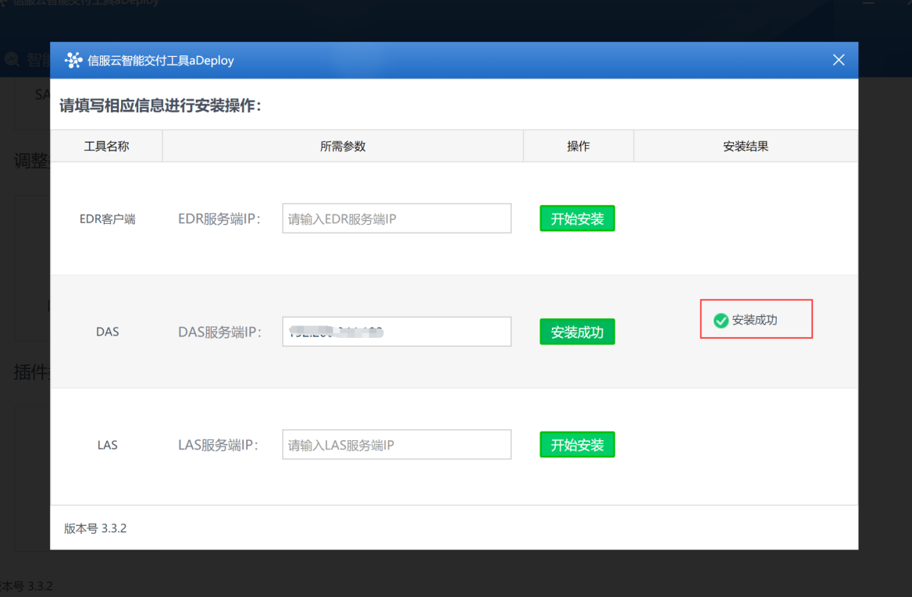Click 开始安装 button for LAS
The image size is (912, 597).
click(577, 445)
